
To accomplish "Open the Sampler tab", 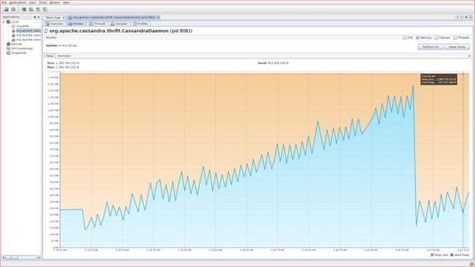I will [x=119, y=23].
